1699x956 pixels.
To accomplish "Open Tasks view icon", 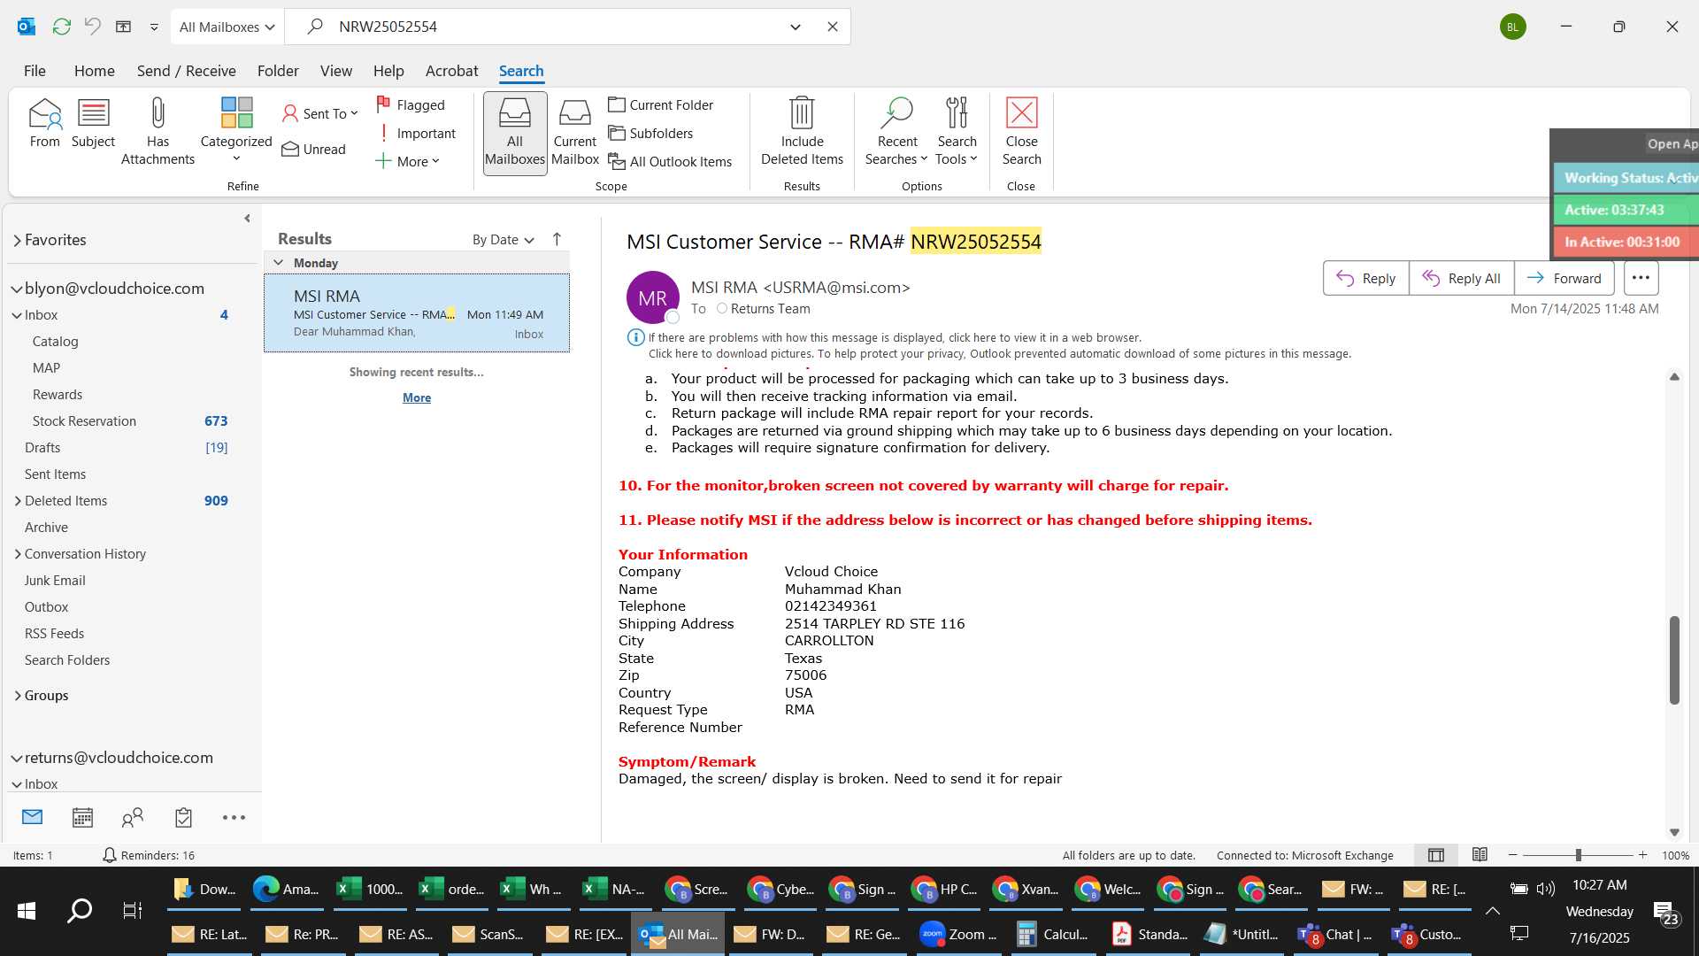I will coord(183,817).
